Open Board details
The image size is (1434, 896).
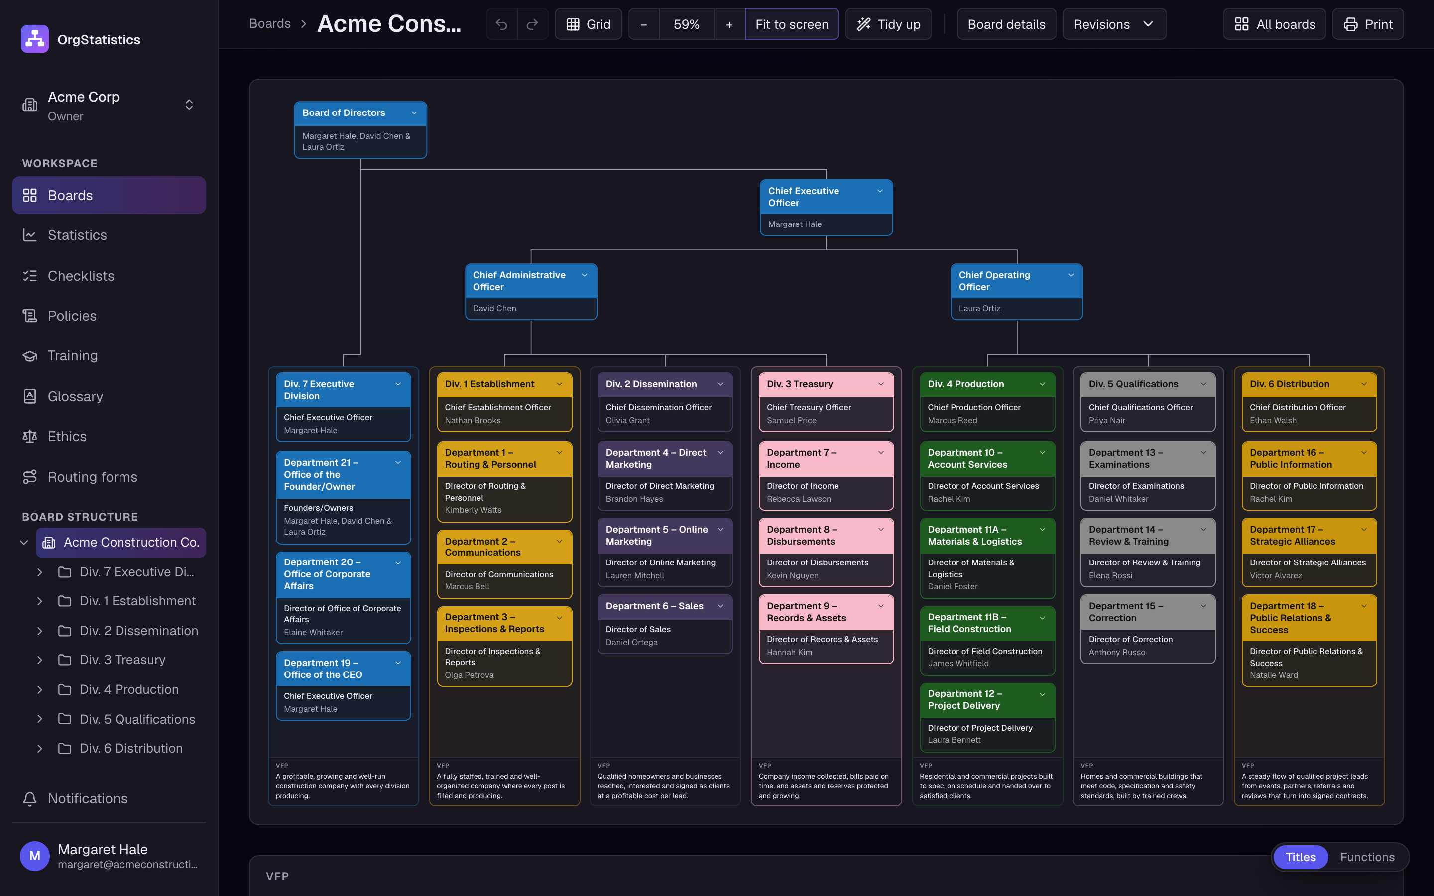(1006, 24)
